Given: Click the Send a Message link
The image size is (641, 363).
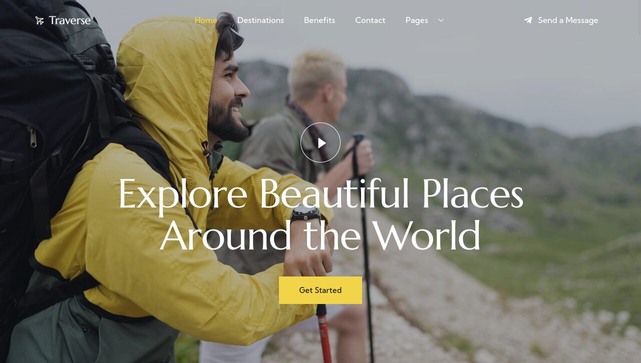Looking at the screenshot, I should [568, 20].
